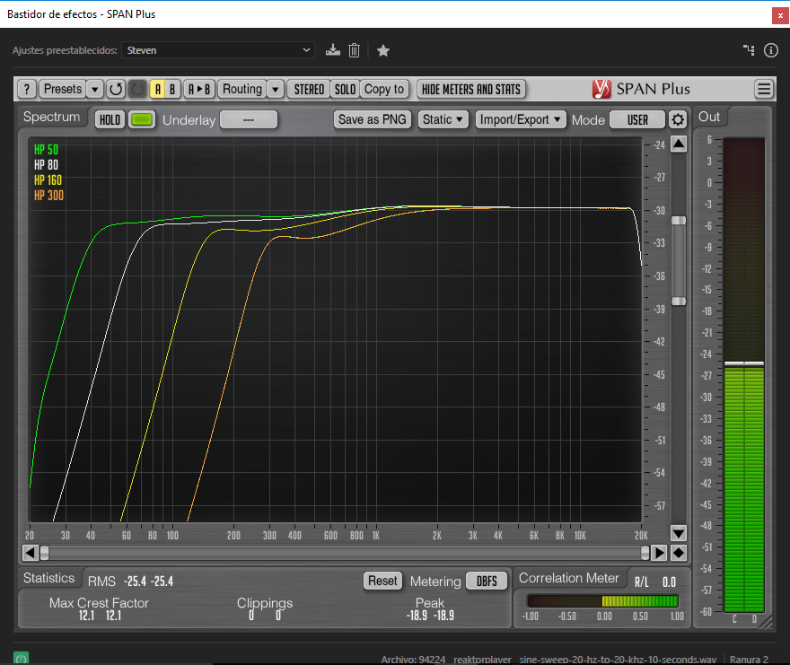Delete preset with the trash icon
790x665 pixels.
tap(355, 50)
